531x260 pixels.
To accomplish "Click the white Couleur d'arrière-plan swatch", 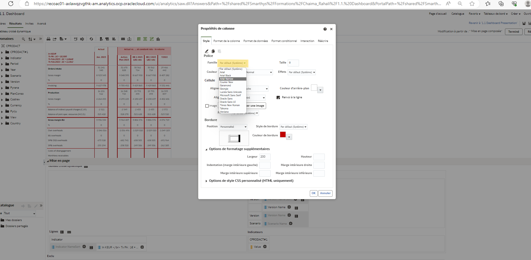I will (314, 88).
